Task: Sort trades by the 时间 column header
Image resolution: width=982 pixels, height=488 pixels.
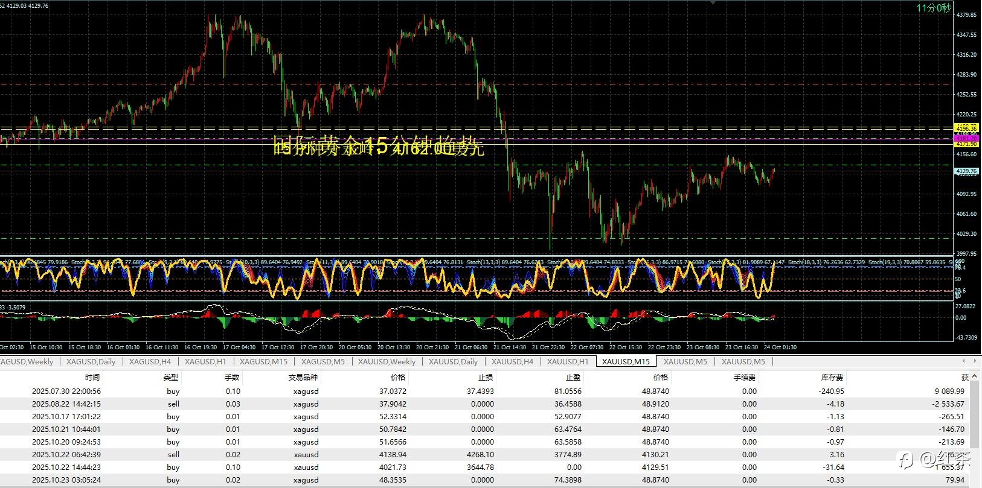Action: (92, 377)
